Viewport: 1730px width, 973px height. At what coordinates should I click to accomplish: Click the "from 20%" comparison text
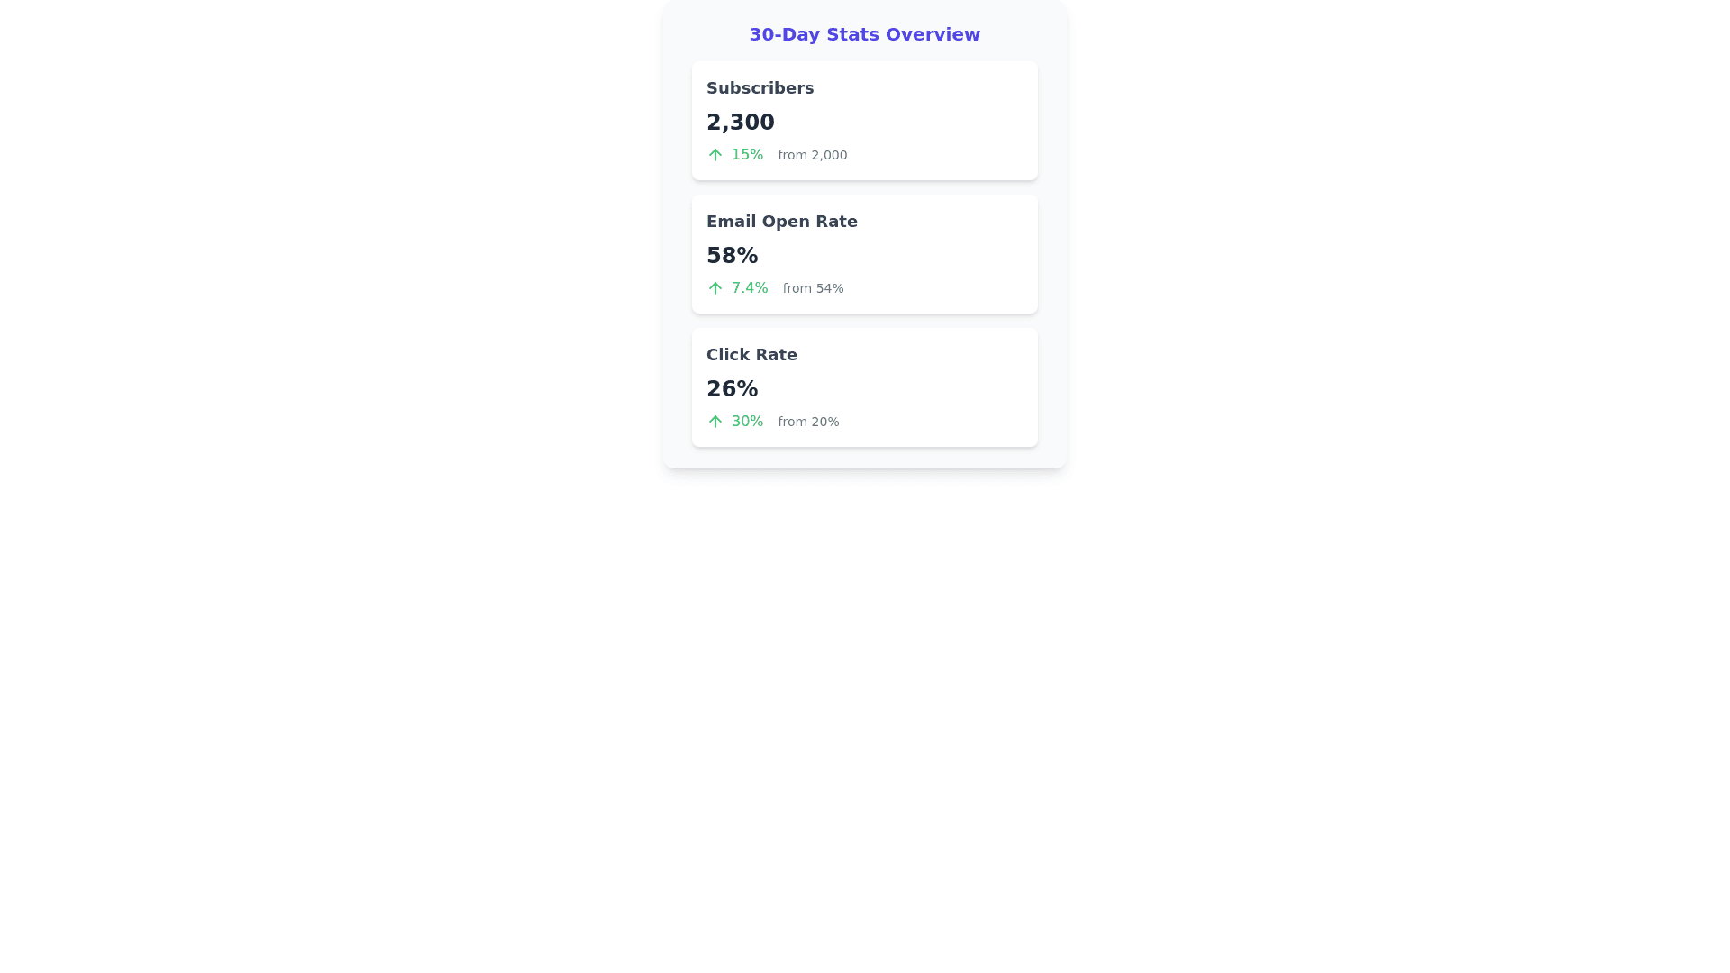pos(808,422)
